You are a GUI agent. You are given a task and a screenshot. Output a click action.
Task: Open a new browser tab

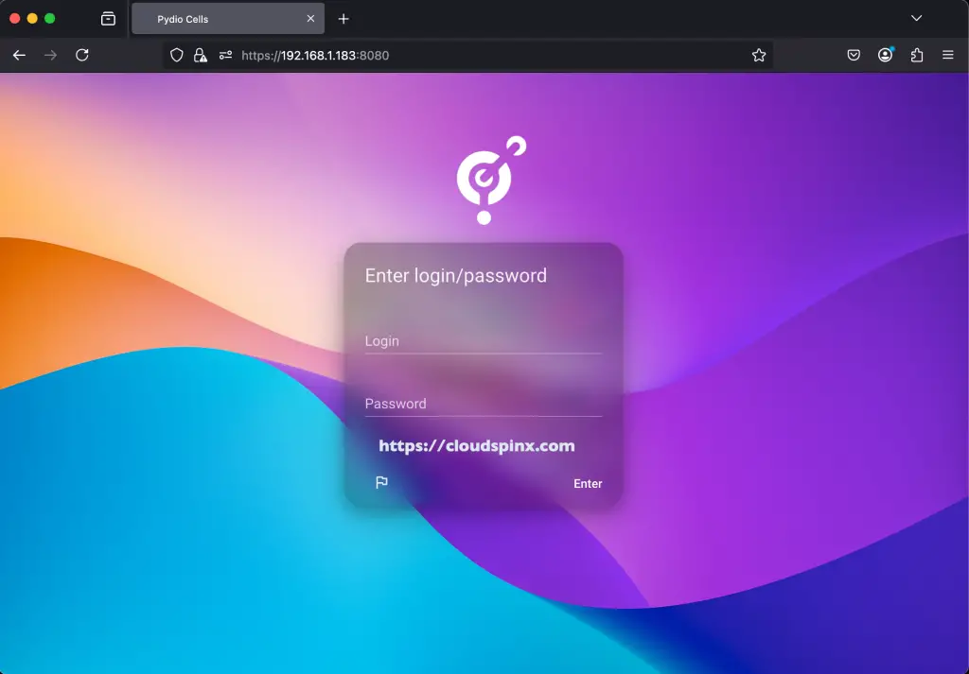[343, 18]
